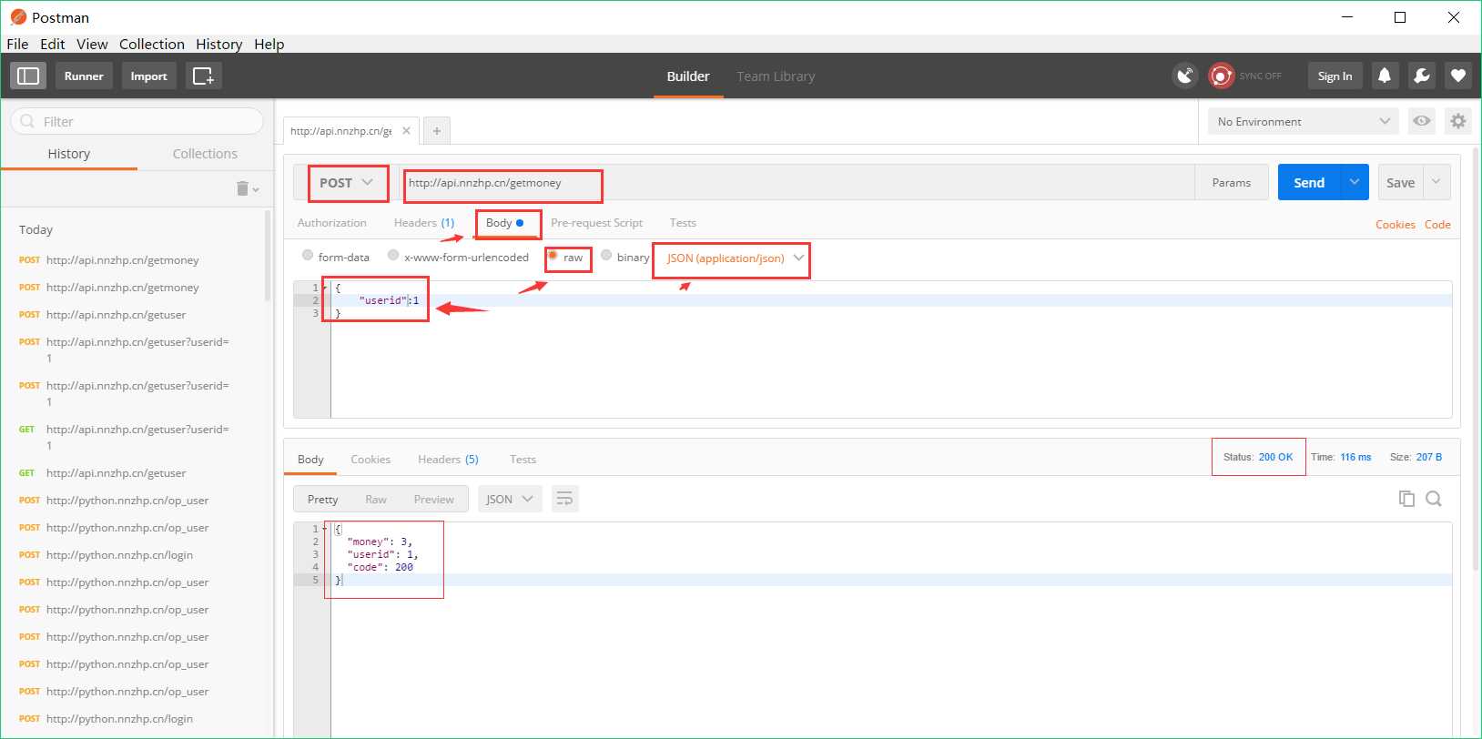Open the No Environment dropdown
Screen dimensions: 1482x739
coord(1304,121)
